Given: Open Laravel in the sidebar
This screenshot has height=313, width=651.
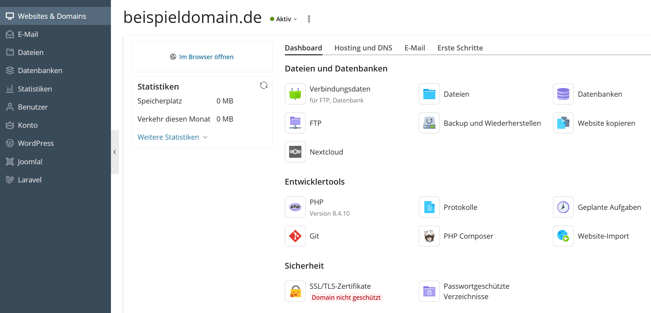Looking at the screenshot, I should (55, 180).
